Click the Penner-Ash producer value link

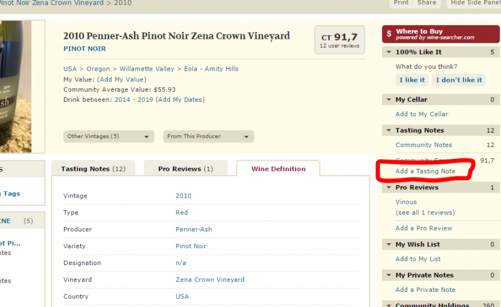(194, 229)
